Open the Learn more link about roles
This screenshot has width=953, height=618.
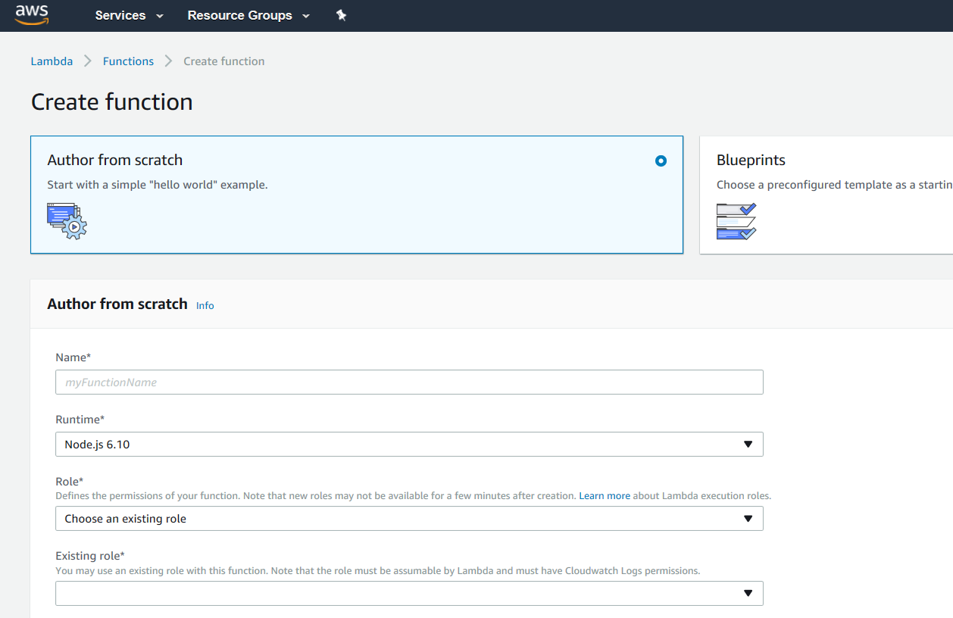[604, 496]
